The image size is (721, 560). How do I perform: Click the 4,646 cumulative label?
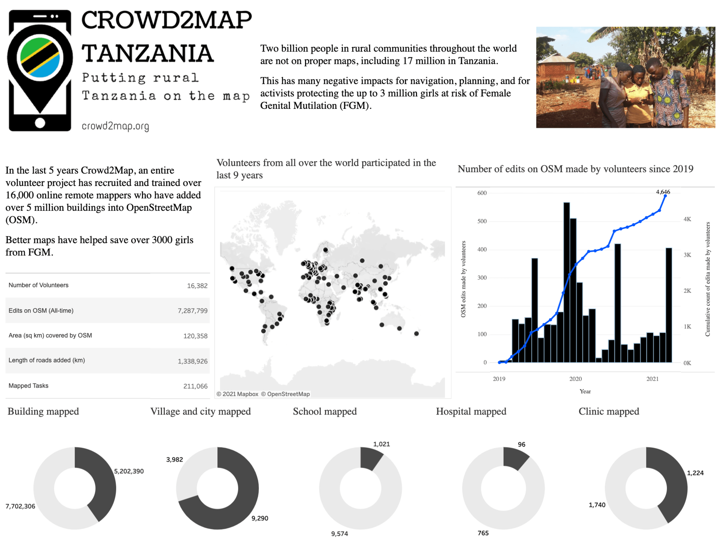click(663, 192)
